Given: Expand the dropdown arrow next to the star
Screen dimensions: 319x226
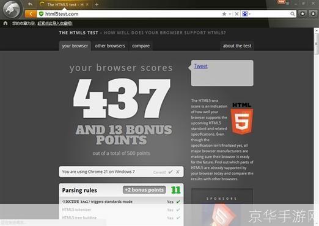Looking at the screenshot, I should pos(230,14).
